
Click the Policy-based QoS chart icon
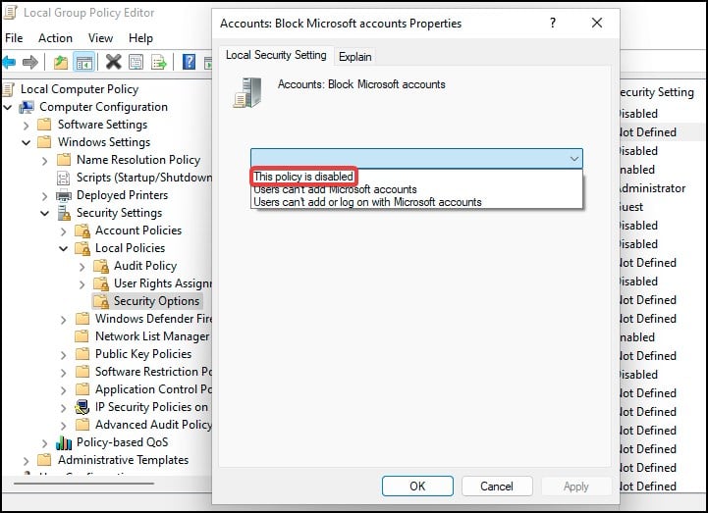(x=64, y=442)
